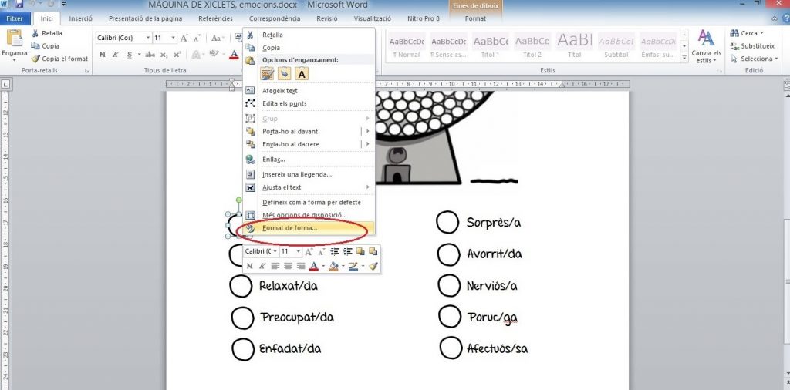Image resolution: width=790 pixels, height=390 pixels.
Task: Click the strikethrough abc icon
Action: pyautogui.click(x=150, y=55)
